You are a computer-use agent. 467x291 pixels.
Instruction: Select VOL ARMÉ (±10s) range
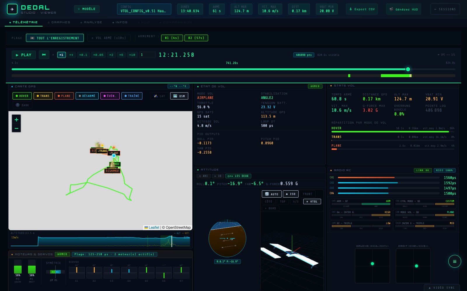point(109,38)
